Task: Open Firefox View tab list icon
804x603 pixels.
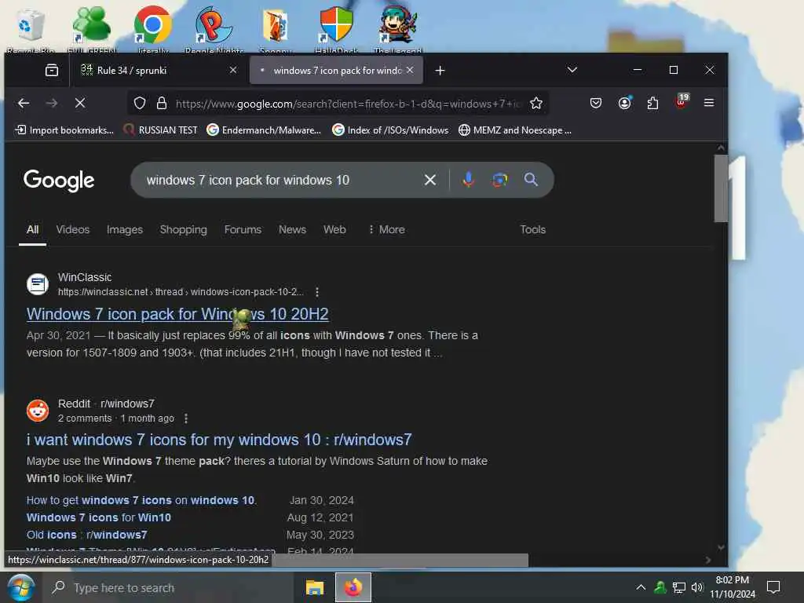Action: [x=52, y=70]
